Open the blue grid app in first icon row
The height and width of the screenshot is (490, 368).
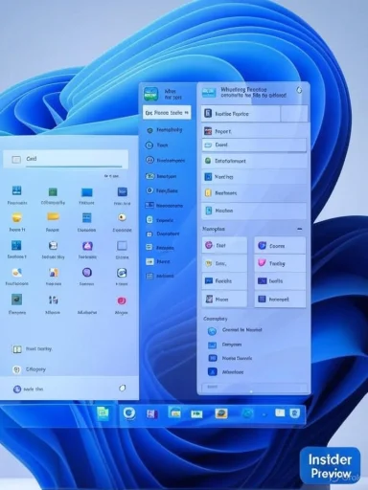pyautogui.click(x=16, y=190)
